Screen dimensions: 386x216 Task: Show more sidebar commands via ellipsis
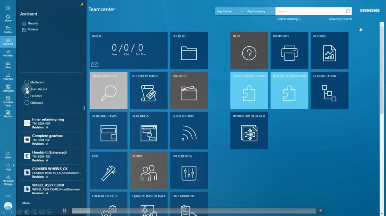(8, 196)
